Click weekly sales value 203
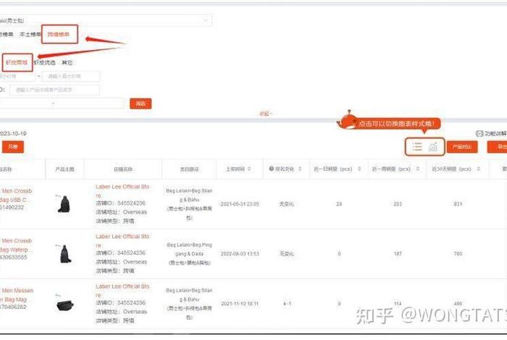Image resolution: width=507 pixels, height=340 pixels. coord(398,204)
